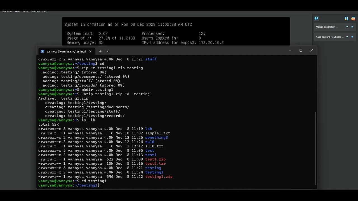The height and width of the screenshot is (201, 358).
Task: Open the VirtualBox Help menu
Action: pyautogui.click(x=45, y=11)
